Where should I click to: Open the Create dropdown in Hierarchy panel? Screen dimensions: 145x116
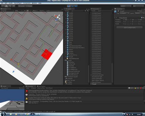[x=94, y=11]
